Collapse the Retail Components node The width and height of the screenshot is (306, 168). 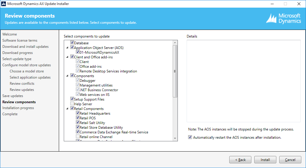click(67, 108)
